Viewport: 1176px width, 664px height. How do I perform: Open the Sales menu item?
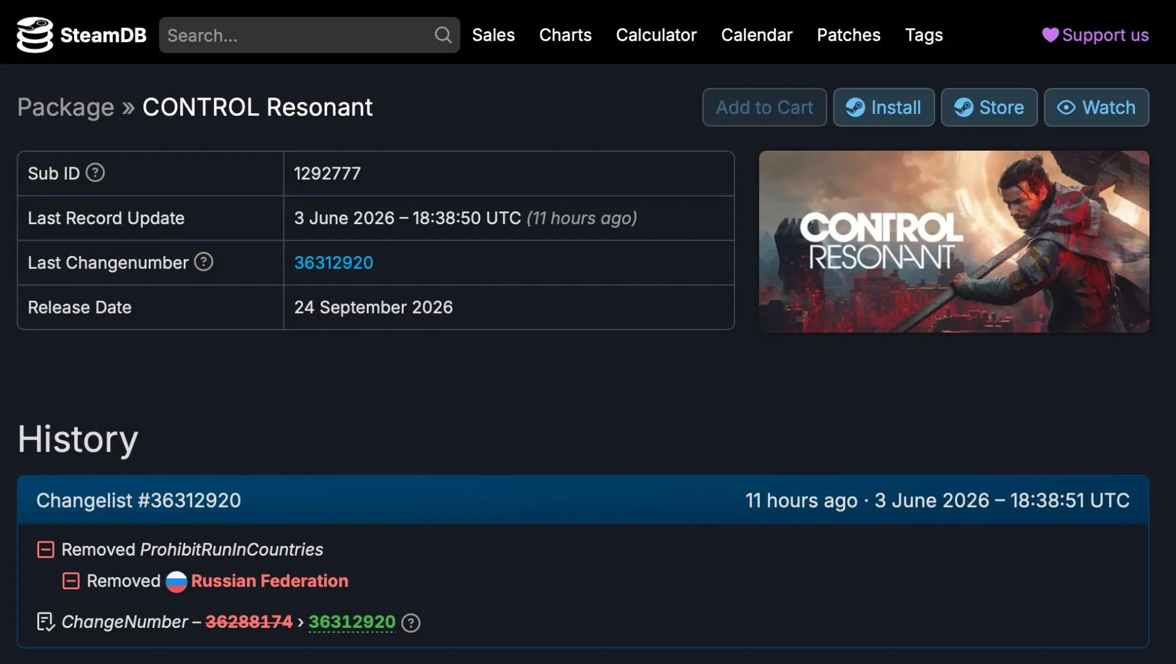tap(493, 35)
